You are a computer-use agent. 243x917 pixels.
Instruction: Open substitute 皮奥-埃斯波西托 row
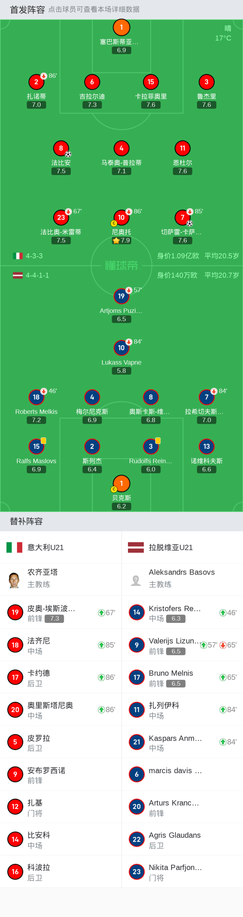(60, 612)
